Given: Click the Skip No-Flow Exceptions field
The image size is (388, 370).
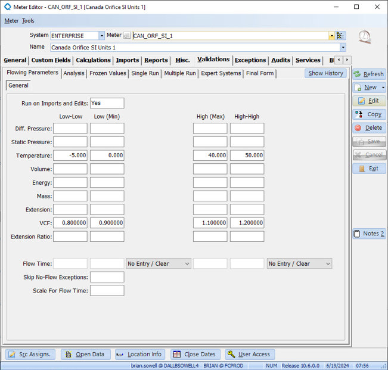Looking at the screenshot, I should click(107, 277).
